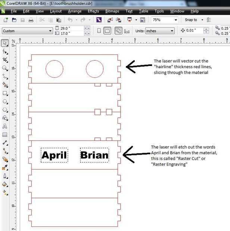Click the Paste clipboard icon

[59, 20]
